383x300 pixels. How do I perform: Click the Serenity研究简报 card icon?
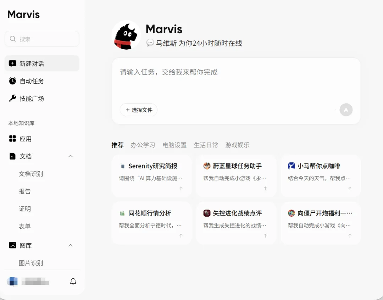tap(122, 166)
